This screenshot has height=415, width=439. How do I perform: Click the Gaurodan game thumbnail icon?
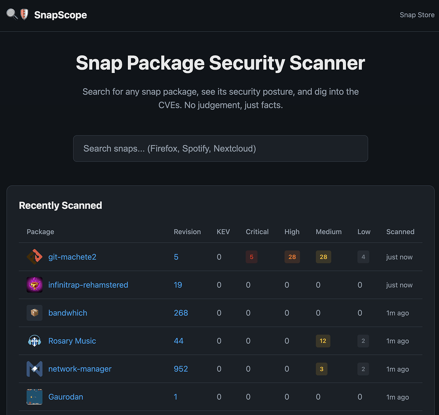pyautogui.click(x=34, y=397)
